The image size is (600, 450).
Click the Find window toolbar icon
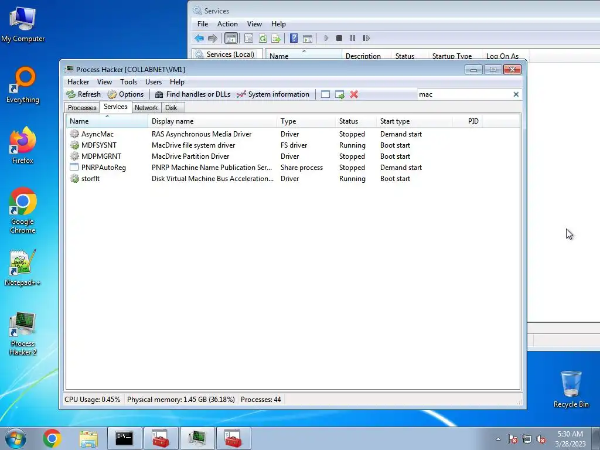pyautogui.click(x=325, y=94)
